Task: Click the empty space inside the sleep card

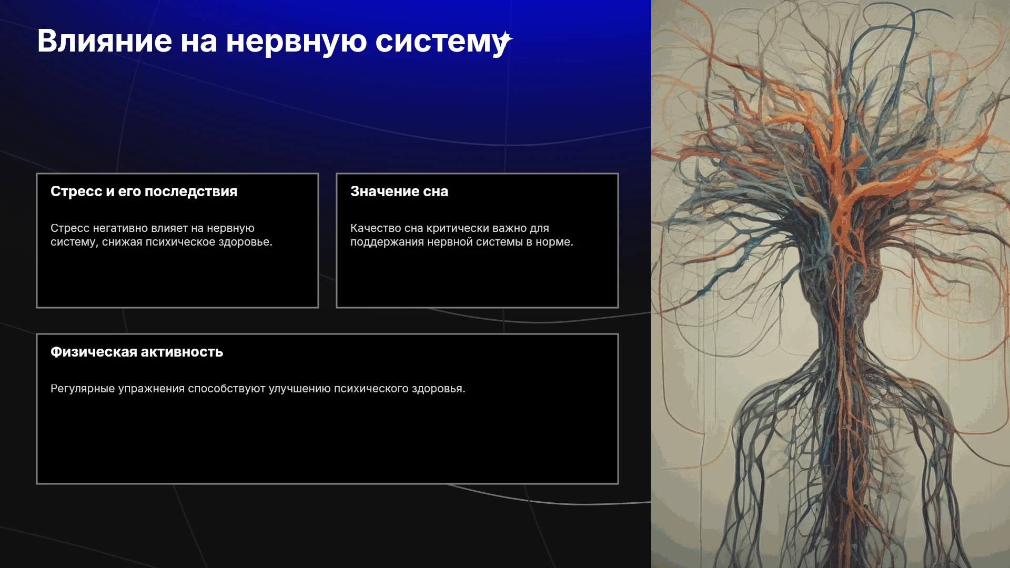Action: pyautogui.click(x=477, y=279)
